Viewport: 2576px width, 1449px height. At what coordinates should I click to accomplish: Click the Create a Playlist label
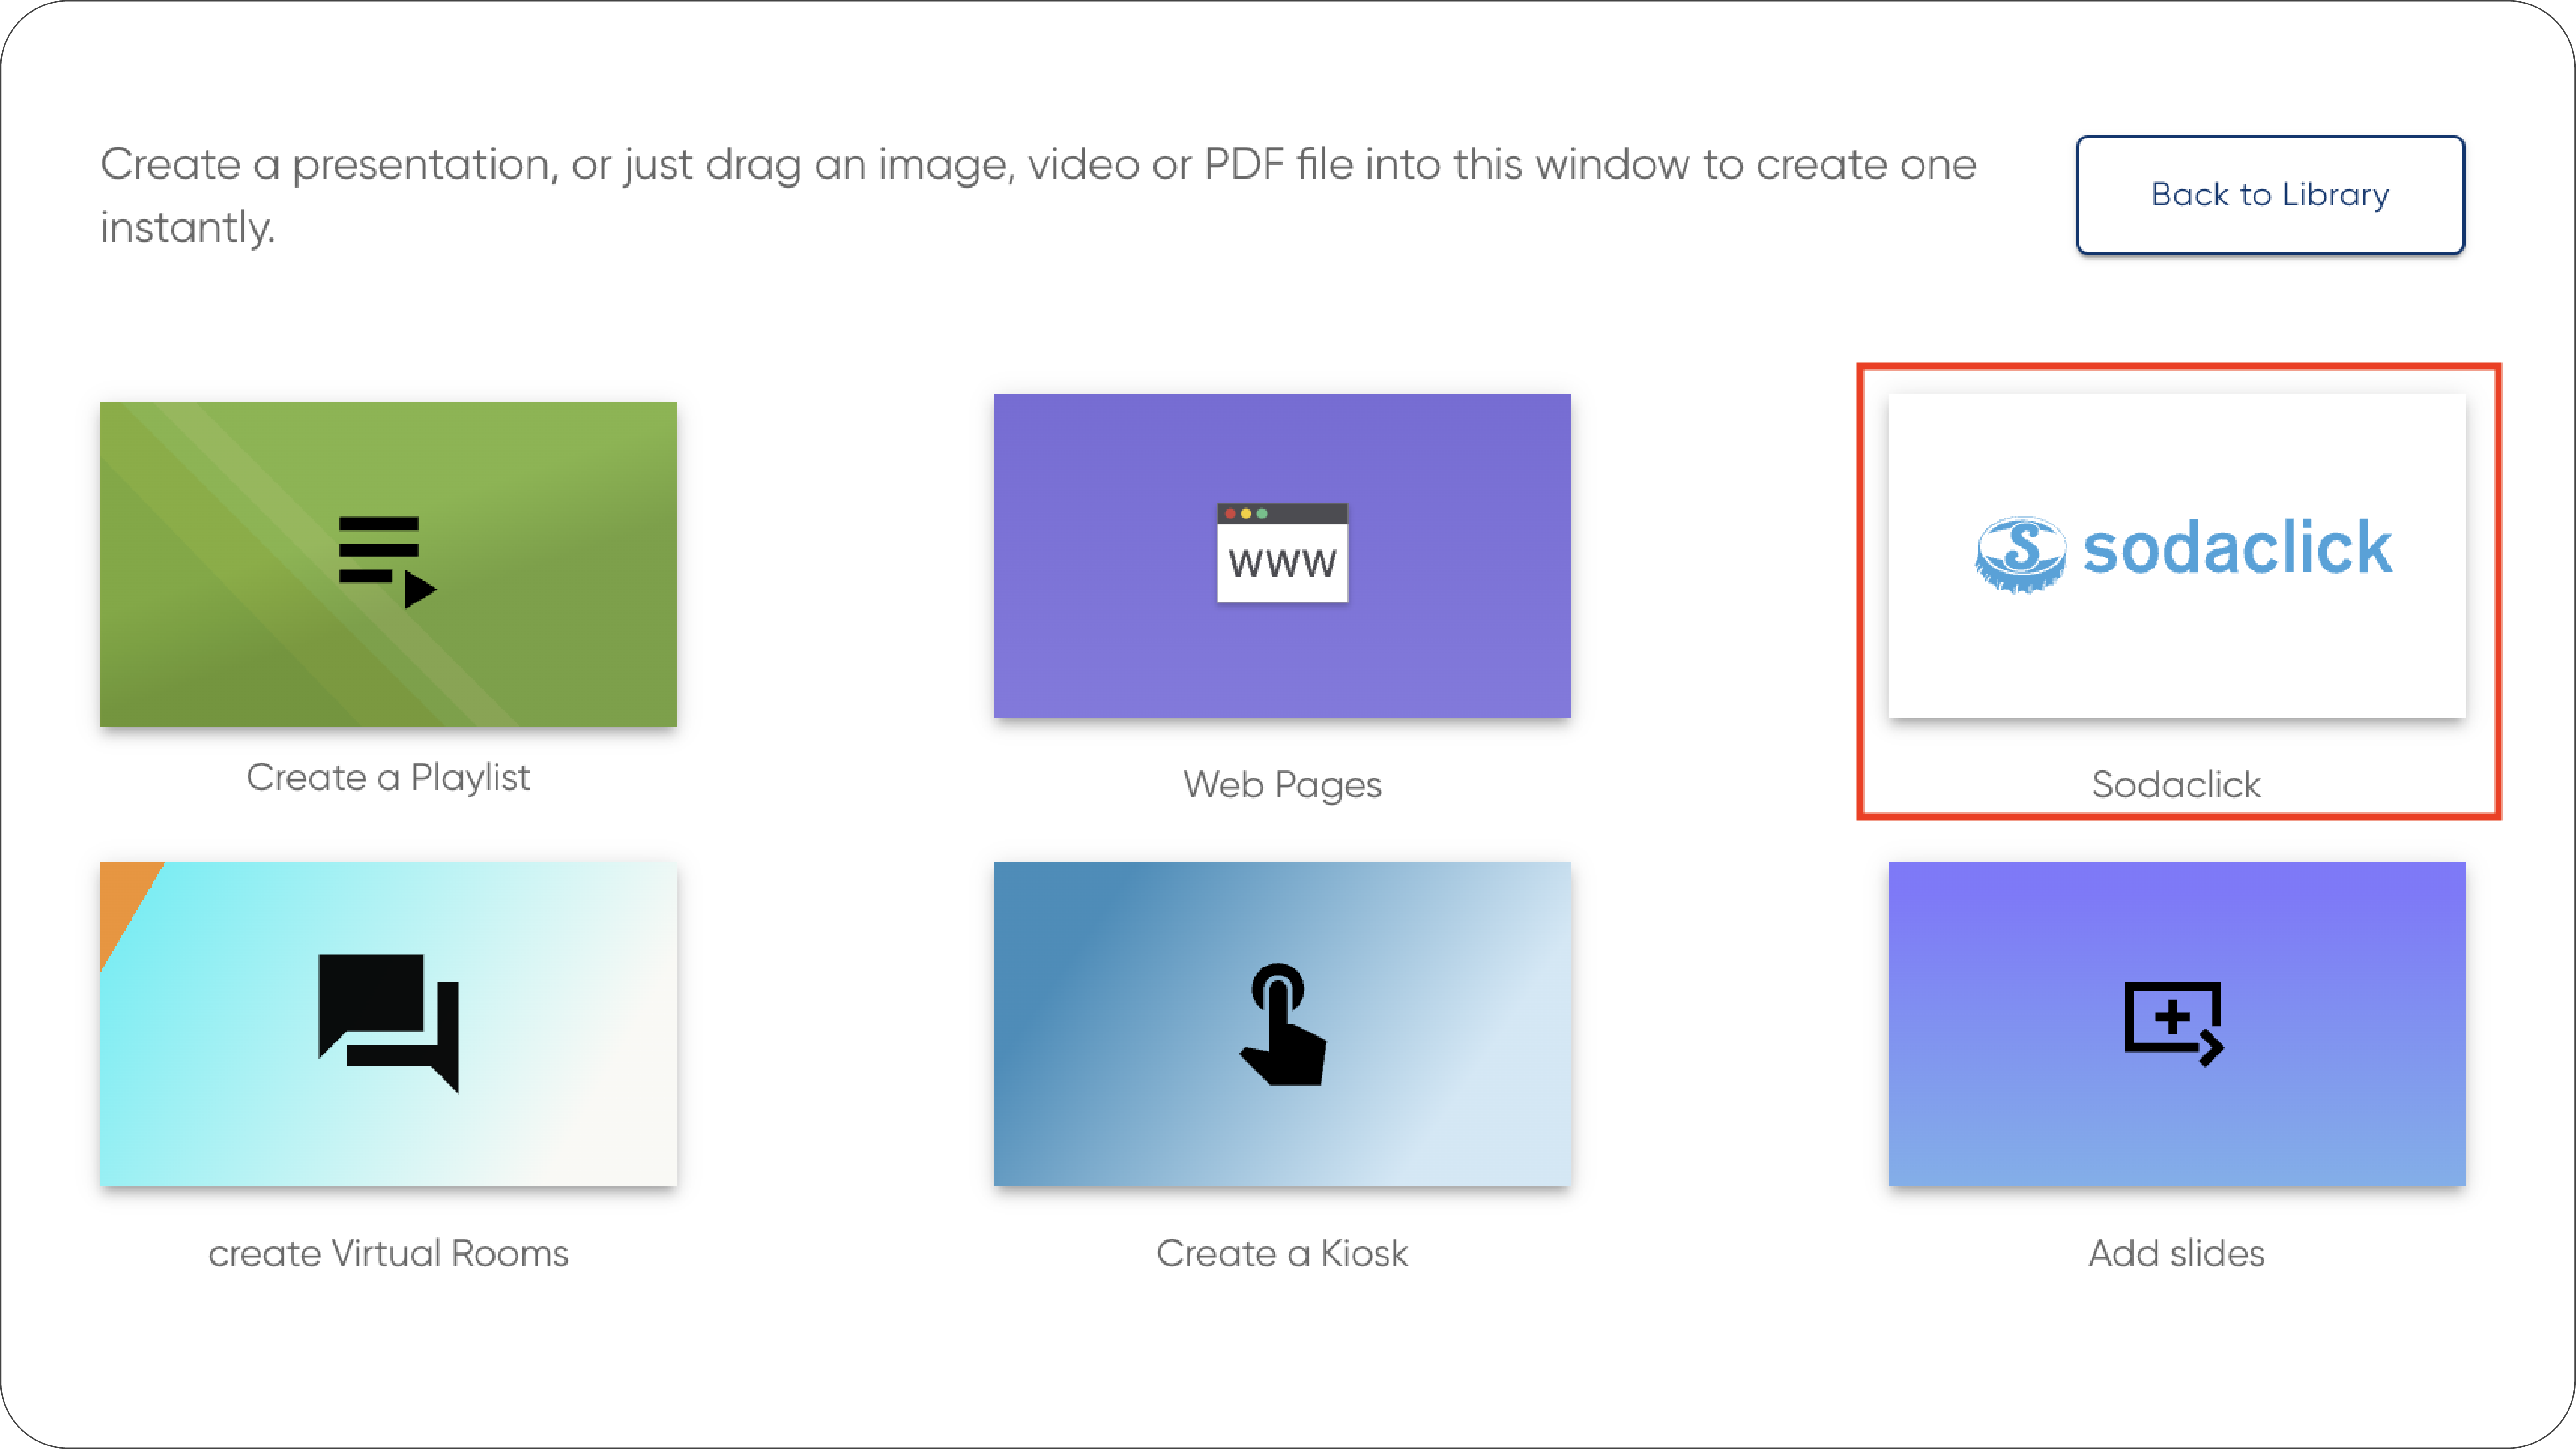click(x=388, y=778)
